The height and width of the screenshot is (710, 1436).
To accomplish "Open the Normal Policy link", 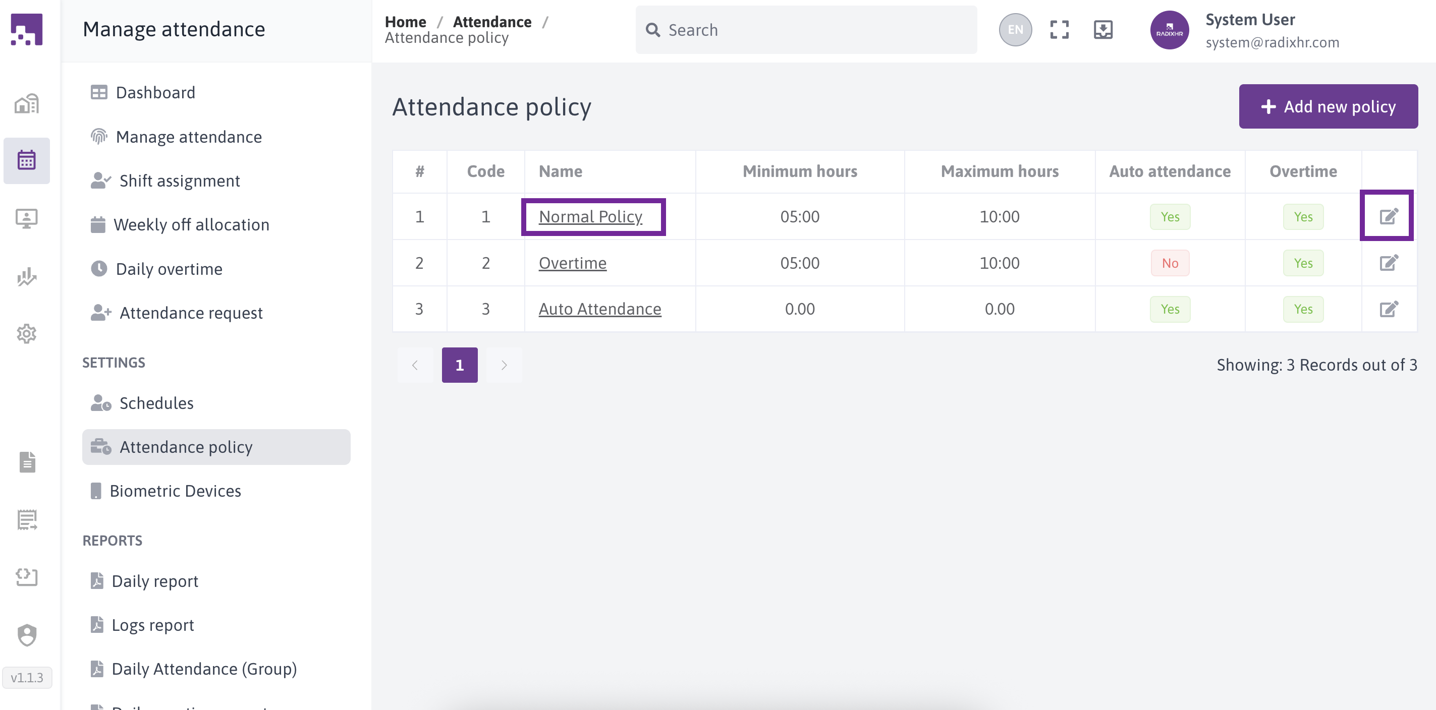I will [590, 216].
